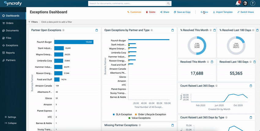Click the Customize button

click(x=134, y=12)
